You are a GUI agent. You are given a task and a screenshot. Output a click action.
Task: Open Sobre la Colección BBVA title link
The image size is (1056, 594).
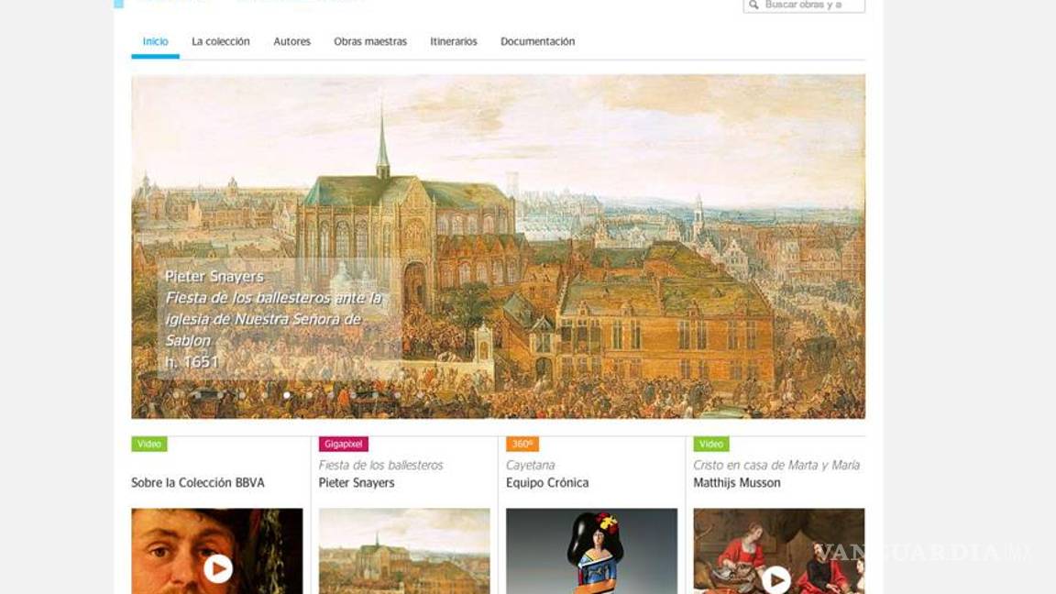[198, 483]
